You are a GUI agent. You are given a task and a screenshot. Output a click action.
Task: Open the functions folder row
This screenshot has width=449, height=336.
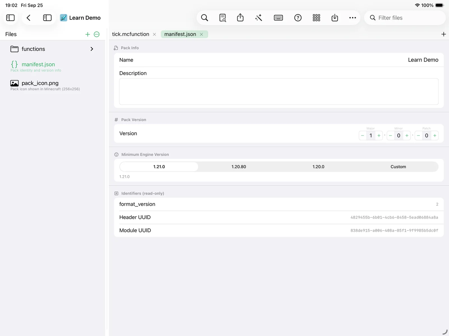52,49
